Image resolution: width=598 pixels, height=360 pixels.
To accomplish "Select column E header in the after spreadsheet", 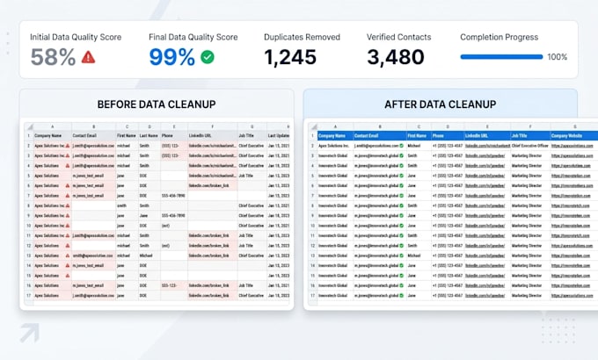I will click(x=487, y=126).
